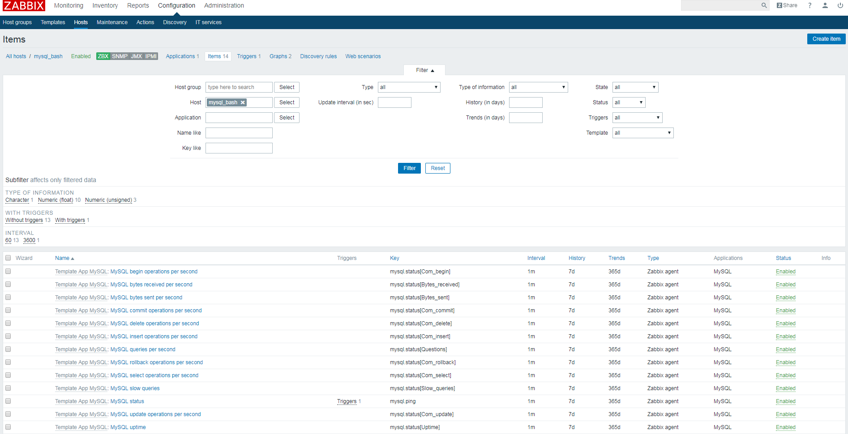Open the Status filter dropdown
The image size is (848, 434).
click(629, 102)
